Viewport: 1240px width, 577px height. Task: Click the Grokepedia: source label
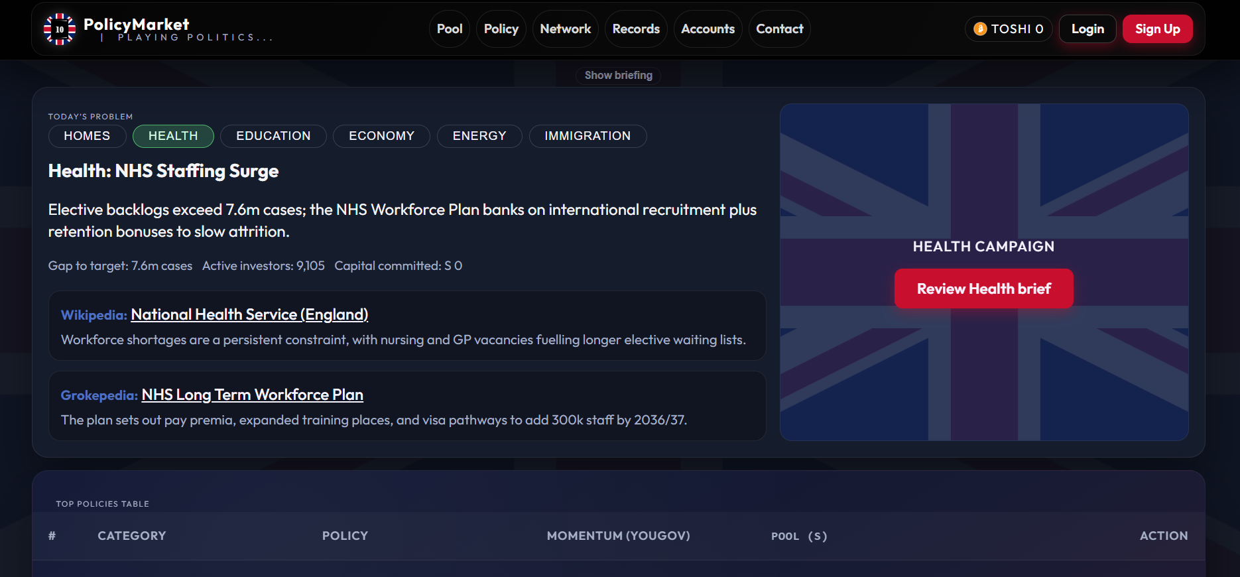[x=99, y=395]
